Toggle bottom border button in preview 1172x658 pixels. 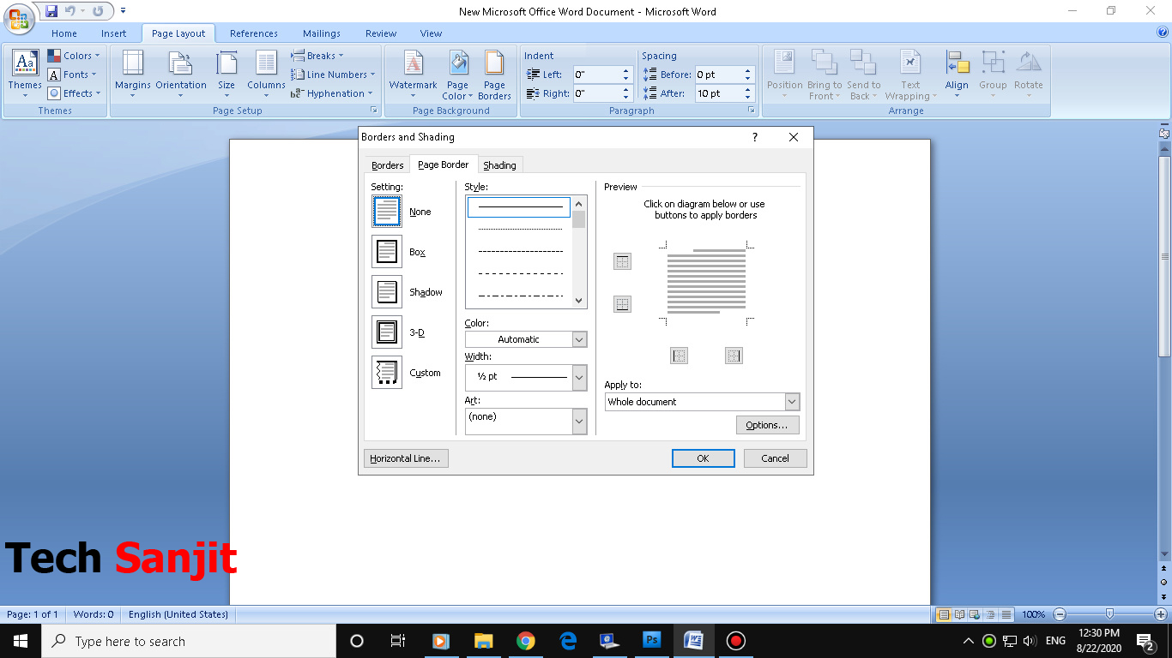tap(622, 304)
